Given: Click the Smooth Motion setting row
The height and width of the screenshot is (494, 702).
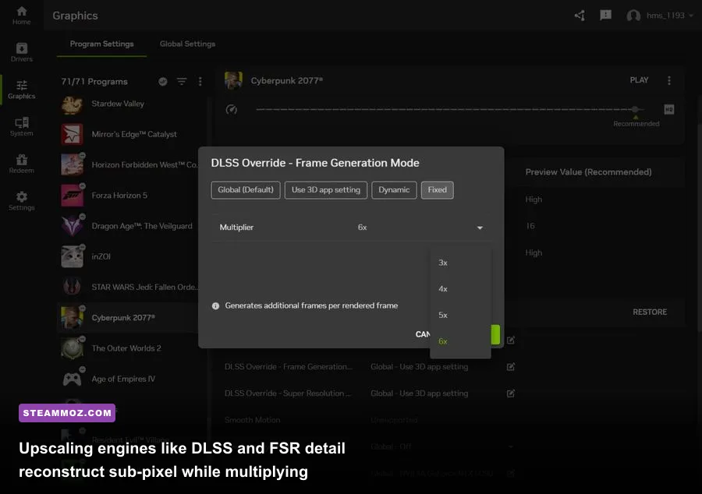Looking at the screenshot, I should [x=370, y=420].
